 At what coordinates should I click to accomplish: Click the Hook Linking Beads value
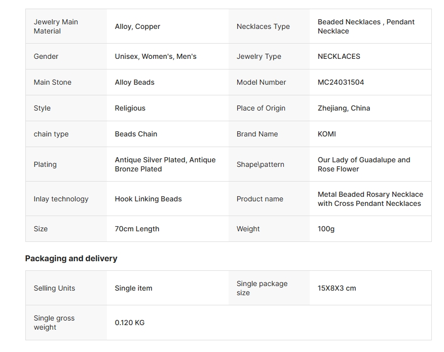[148, 199]
